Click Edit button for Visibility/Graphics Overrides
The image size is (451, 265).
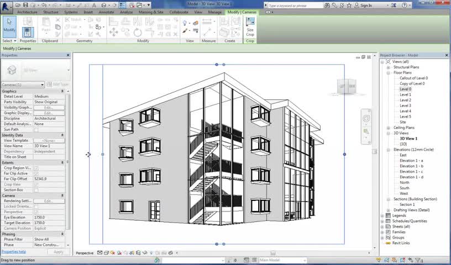(49, 108)
